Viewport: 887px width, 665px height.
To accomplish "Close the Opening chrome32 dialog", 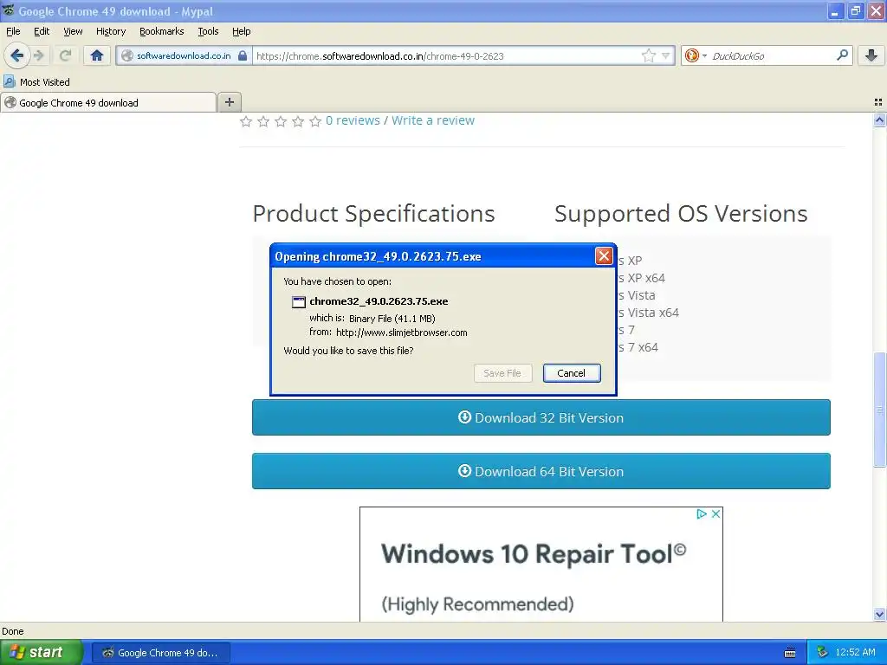I will 604,256.
